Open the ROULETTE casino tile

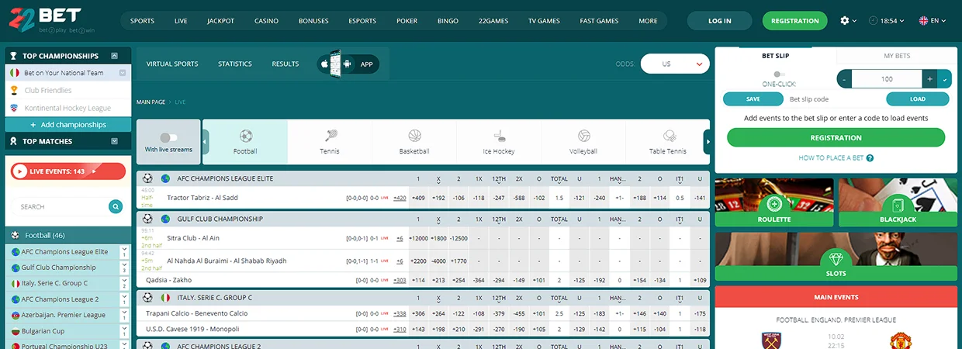(773, 203)
